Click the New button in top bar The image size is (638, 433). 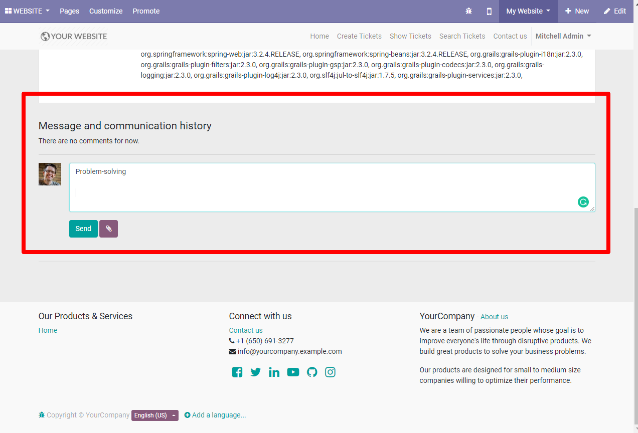coord(577,11)
